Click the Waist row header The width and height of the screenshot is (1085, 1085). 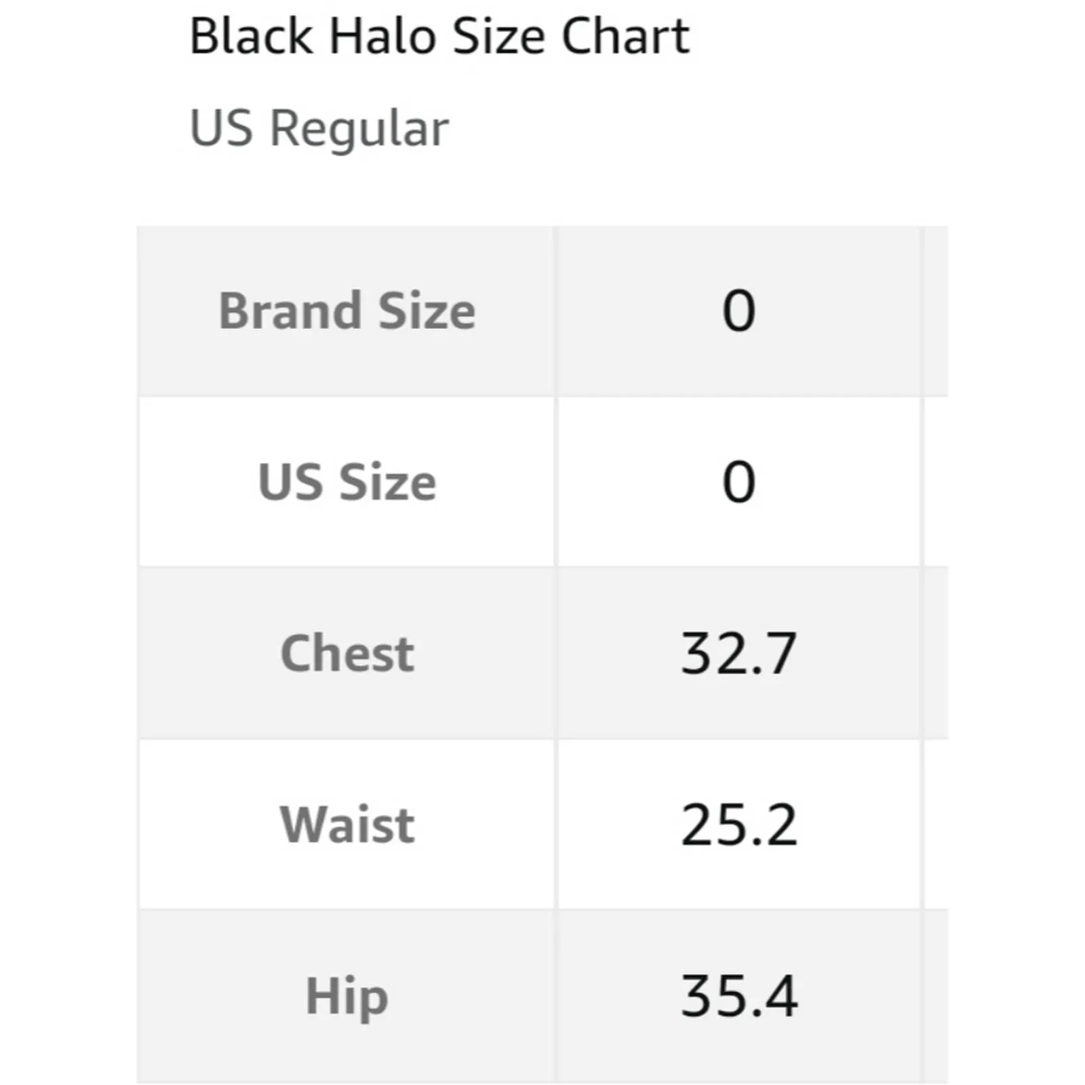point(347,825)
